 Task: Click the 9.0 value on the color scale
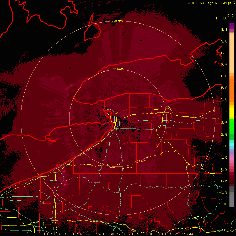(x=224, y=41)
